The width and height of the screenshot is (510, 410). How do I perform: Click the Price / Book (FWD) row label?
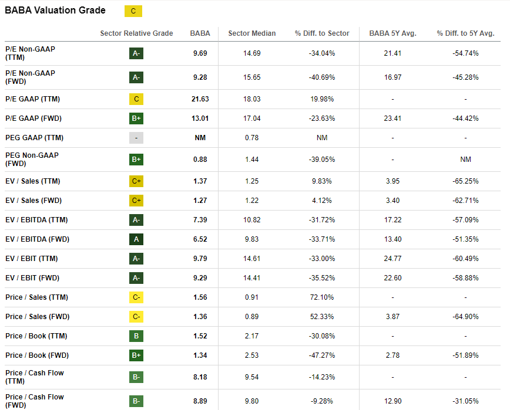(36, 355)
